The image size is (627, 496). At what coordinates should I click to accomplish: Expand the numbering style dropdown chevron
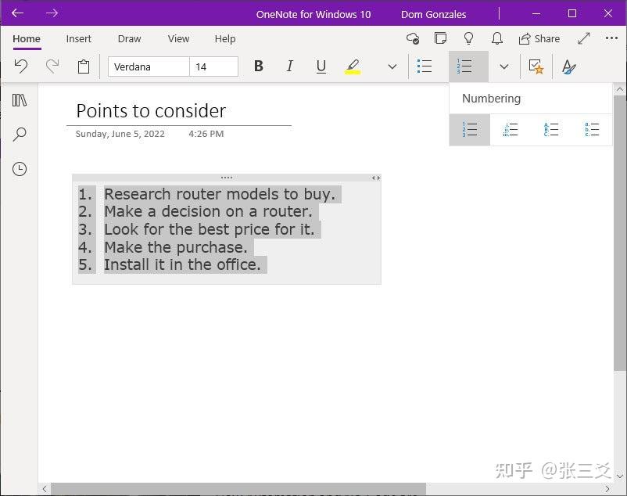pos(503,66)
